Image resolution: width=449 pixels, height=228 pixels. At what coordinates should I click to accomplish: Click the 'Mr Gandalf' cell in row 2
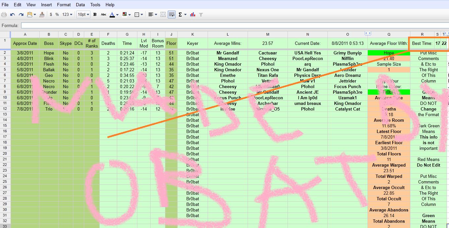tap(228, 53)
